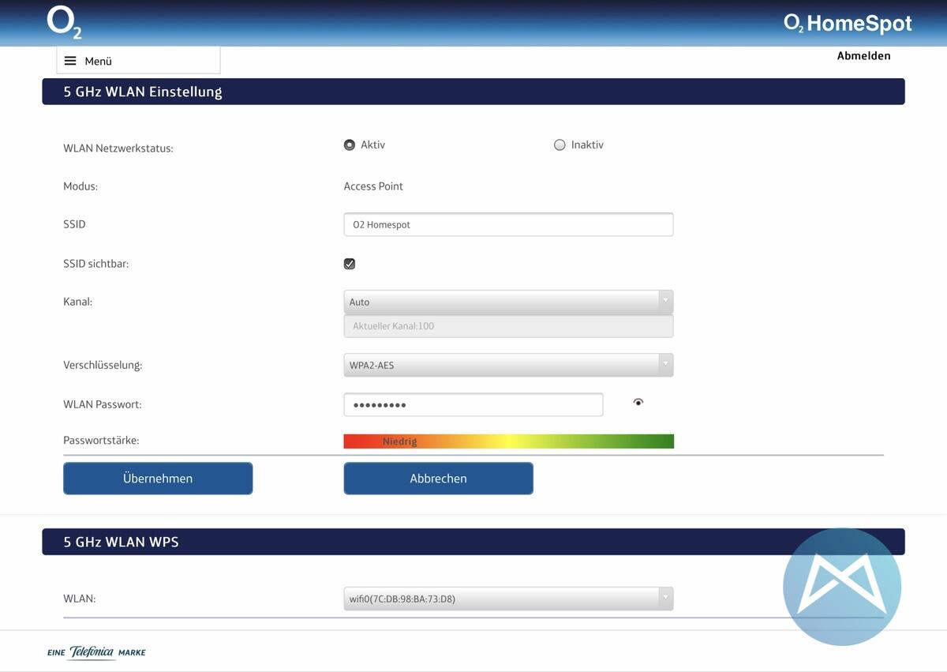Click into the SSID text field

(x=508, y=224)
